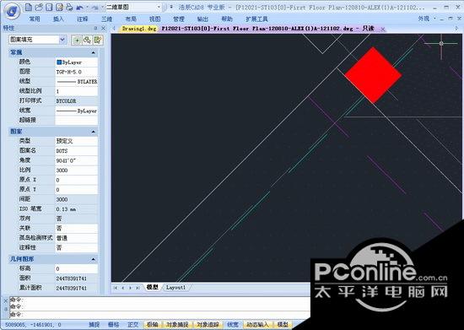Click the previous layout tab arrow

click(123, 288)
